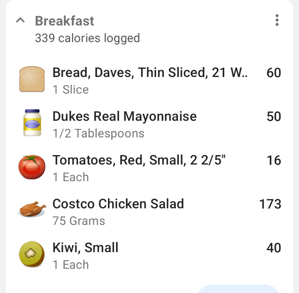Tap the 1 Slice serving text

pyautogui.click(x=71, y=89)
